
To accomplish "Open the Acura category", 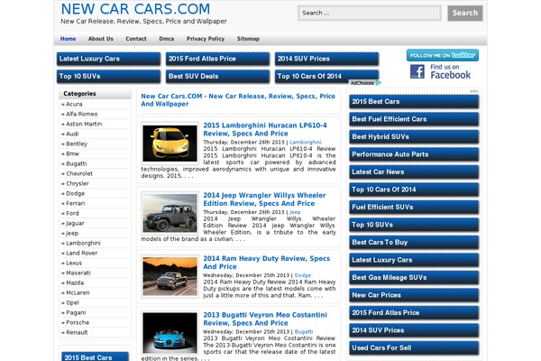I will 74,104.
